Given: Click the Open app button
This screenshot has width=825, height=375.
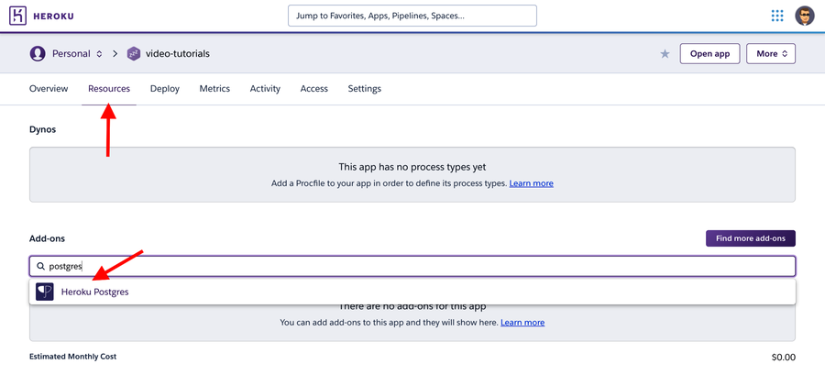Looking at the screenshot, I should click(x=709, y=54).
